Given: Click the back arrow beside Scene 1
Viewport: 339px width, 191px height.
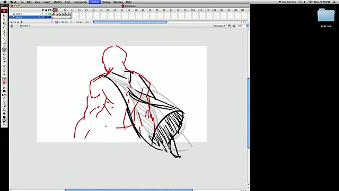Looking at the screenshot, I should tap(16, 26).
